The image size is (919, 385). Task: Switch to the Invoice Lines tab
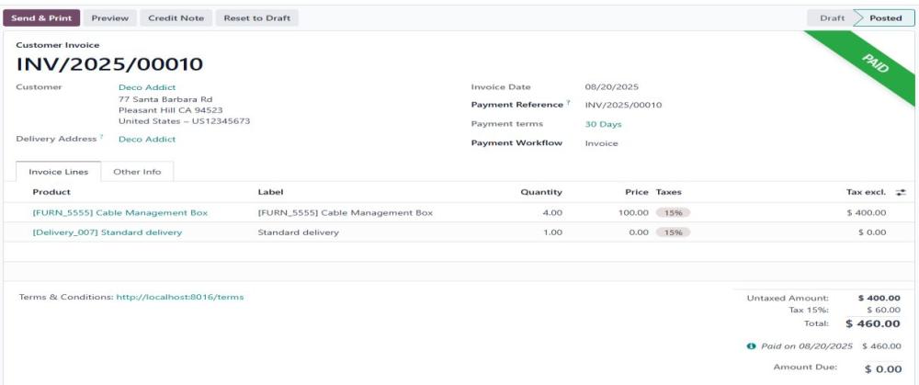pyautogui.click(x=58, y=172)
